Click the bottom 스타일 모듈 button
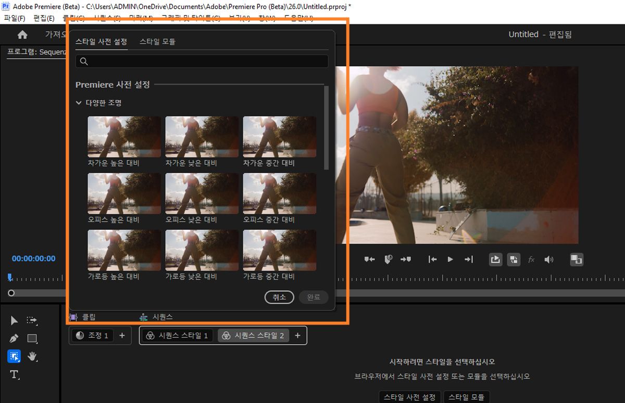This screenshot has height=403, width=625. pyautogui.click(x=467, y=397)
